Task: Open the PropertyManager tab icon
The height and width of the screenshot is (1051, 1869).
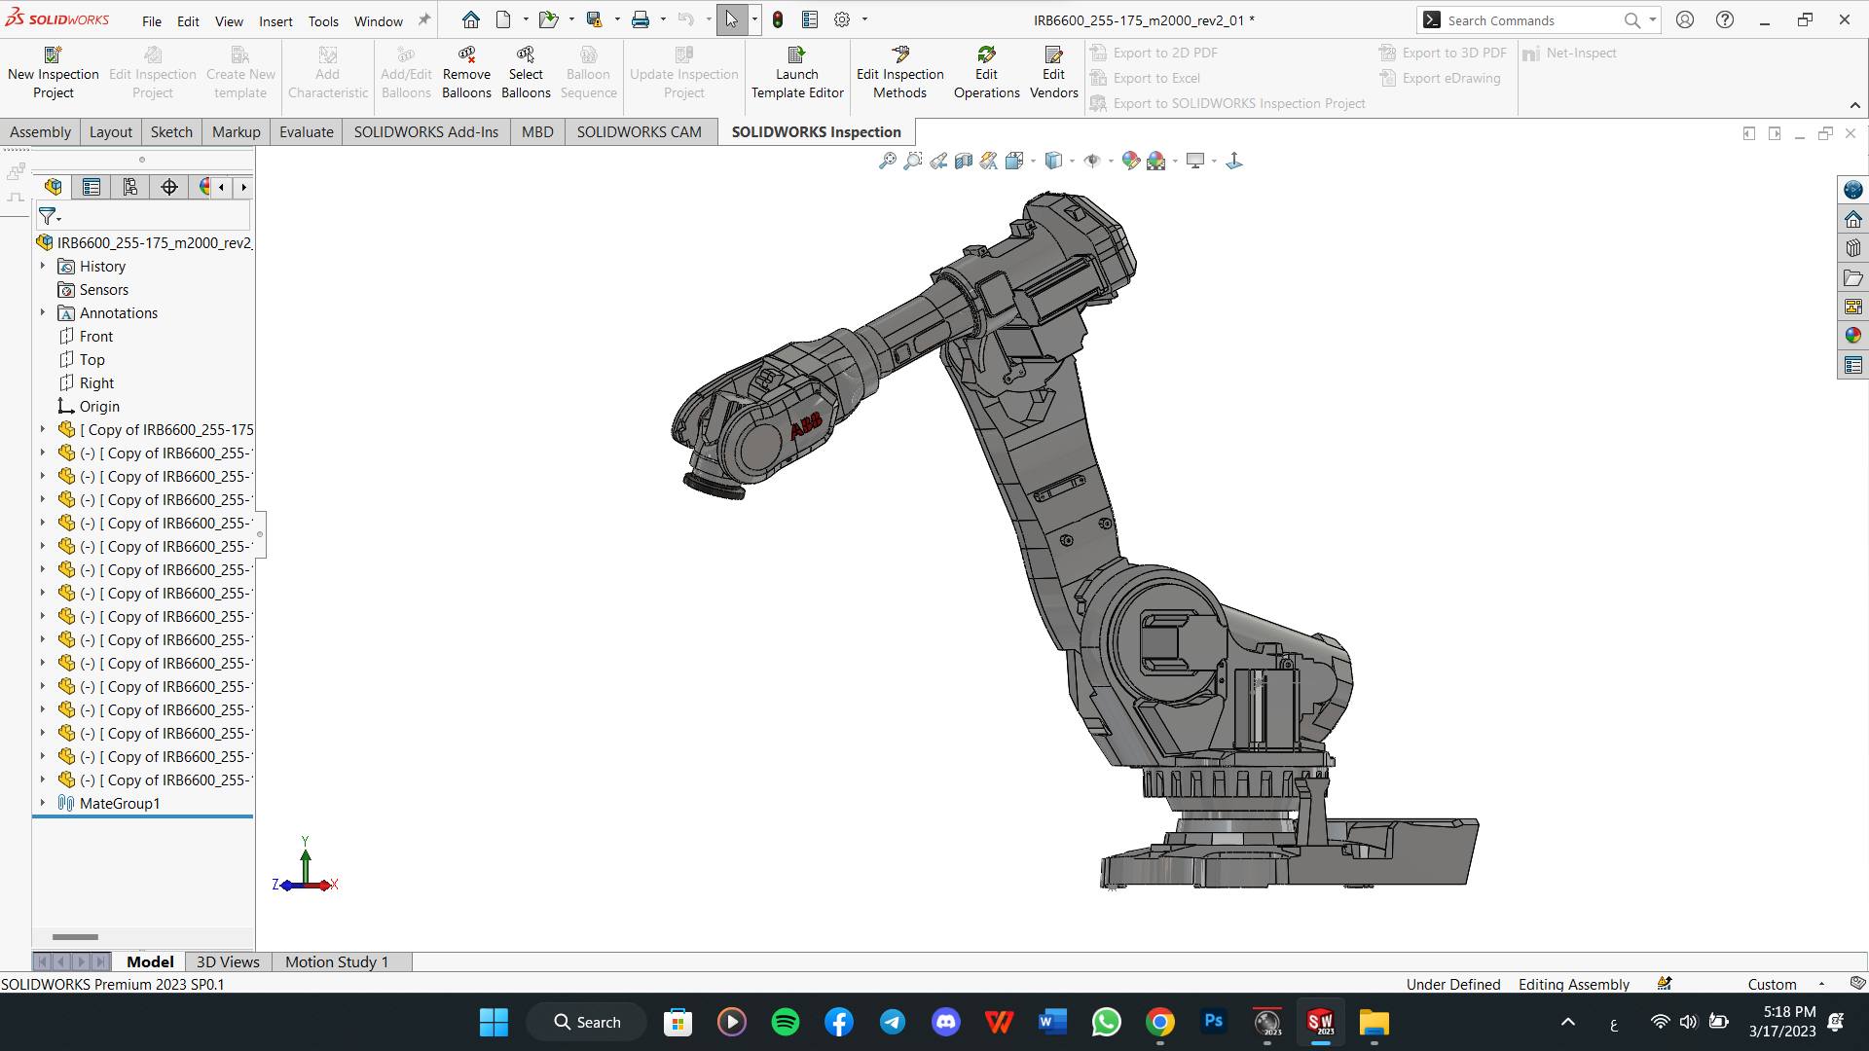Action: click(x=92, y=187)
